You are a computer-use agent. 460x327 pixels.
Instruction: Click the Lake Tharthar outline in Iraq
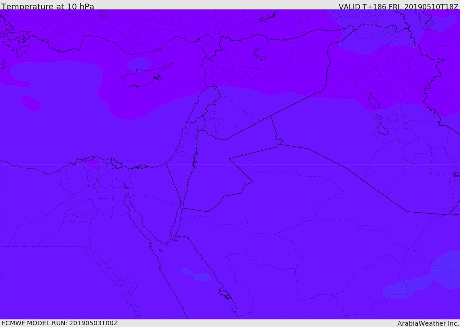click(x=374, y=101)
